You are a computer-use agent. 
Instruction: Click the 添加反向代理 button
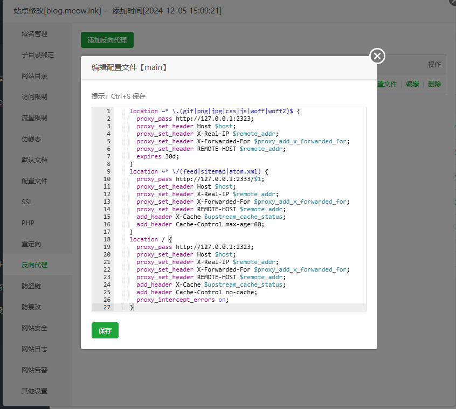(107, 40)
